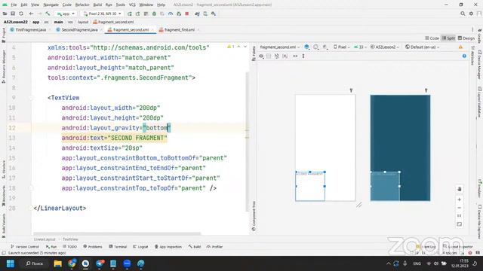Click the next highlighted error arrow
The width and height of the screenshot is (483, 271).
245,47
